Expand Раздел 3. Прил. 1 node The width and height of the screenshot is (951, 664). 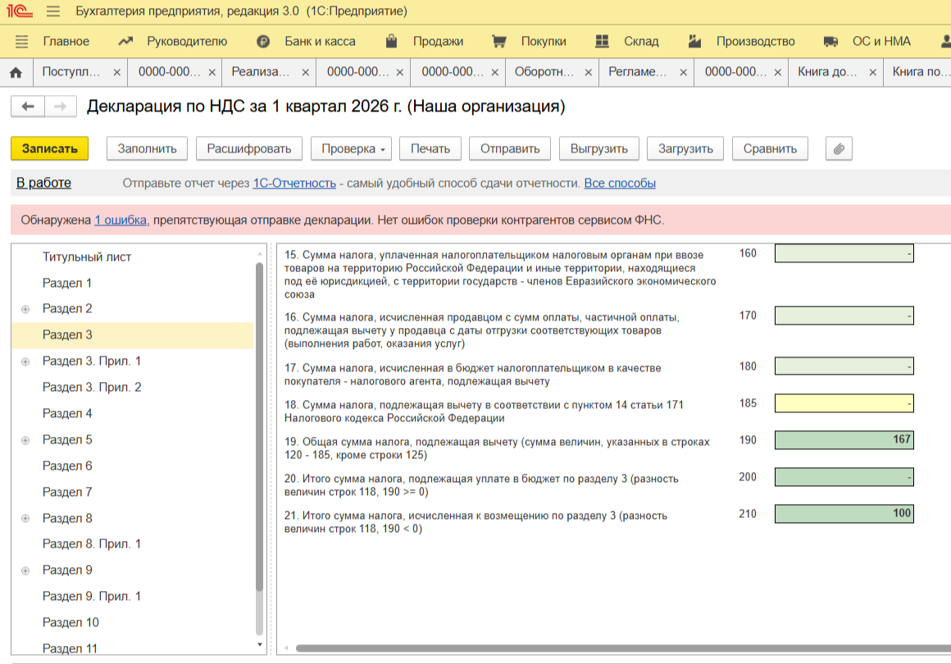(25, 362)
